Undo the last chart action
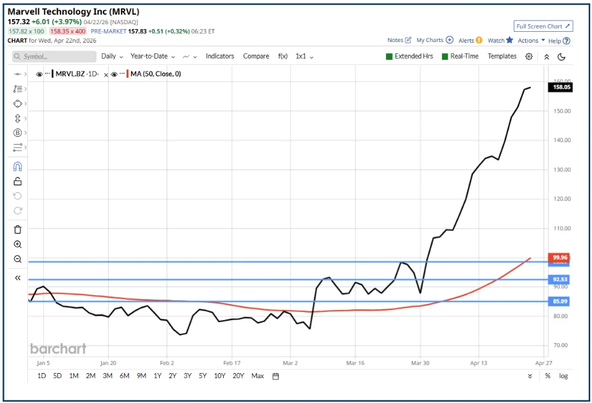This screenshot has height=403, width=592. [17, 196]
